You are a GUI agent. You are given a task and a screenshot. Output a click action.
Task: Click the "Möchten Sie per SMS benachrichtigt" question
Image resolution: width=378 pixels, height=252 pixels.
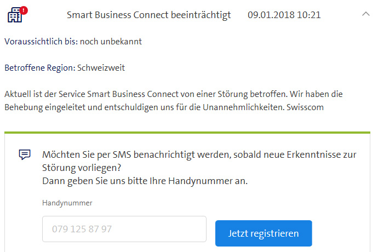pos(199,154)
